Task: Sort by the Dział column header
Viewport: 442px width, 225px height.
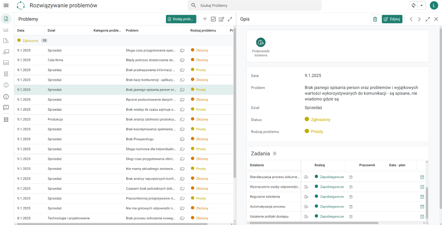Action: [52, 30]
